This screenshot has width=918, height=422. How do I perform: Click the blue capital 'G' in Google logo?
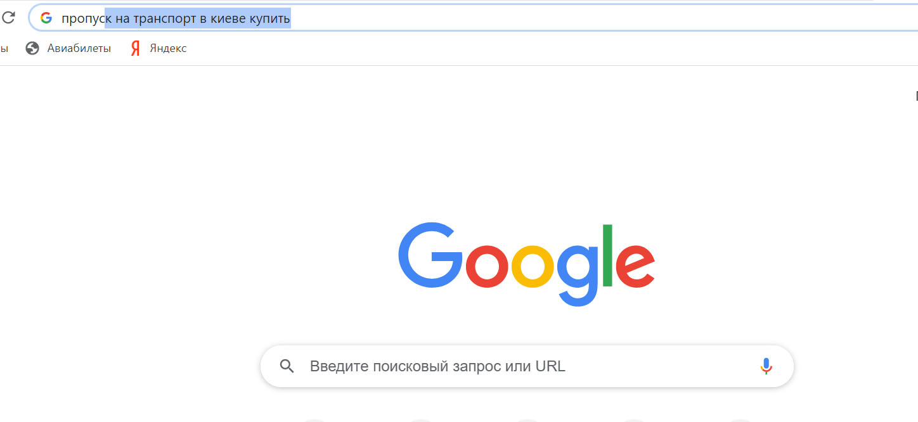[430, 255]
